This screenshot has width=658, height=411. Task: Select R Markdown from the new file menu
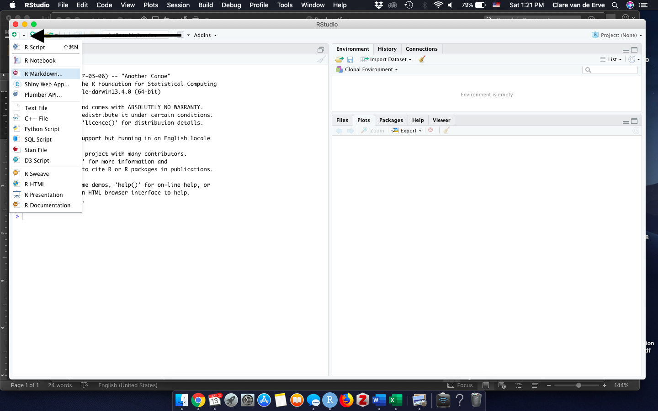tap(43, 74)
